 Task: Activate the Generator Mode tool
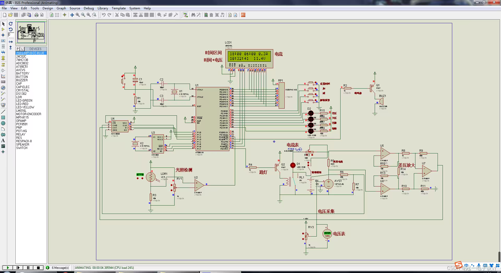point(3,88)
